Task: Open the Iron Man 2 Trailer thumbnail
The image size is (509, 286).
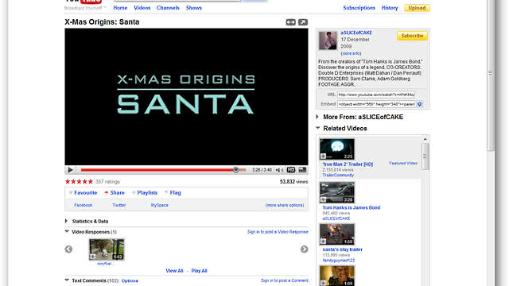Action: pos(337,149)
